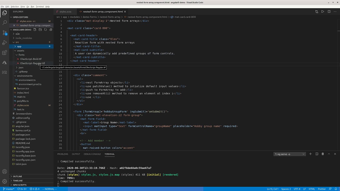Open the Accounts icon in activity bar
The width and height of the screenshot is (340, 191).
5,172
